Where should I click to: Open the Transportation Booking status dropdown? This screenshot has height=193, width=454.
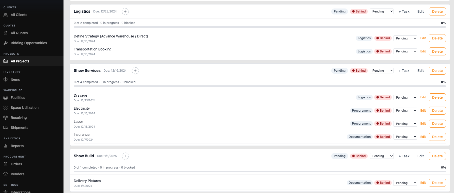(405, 51)
